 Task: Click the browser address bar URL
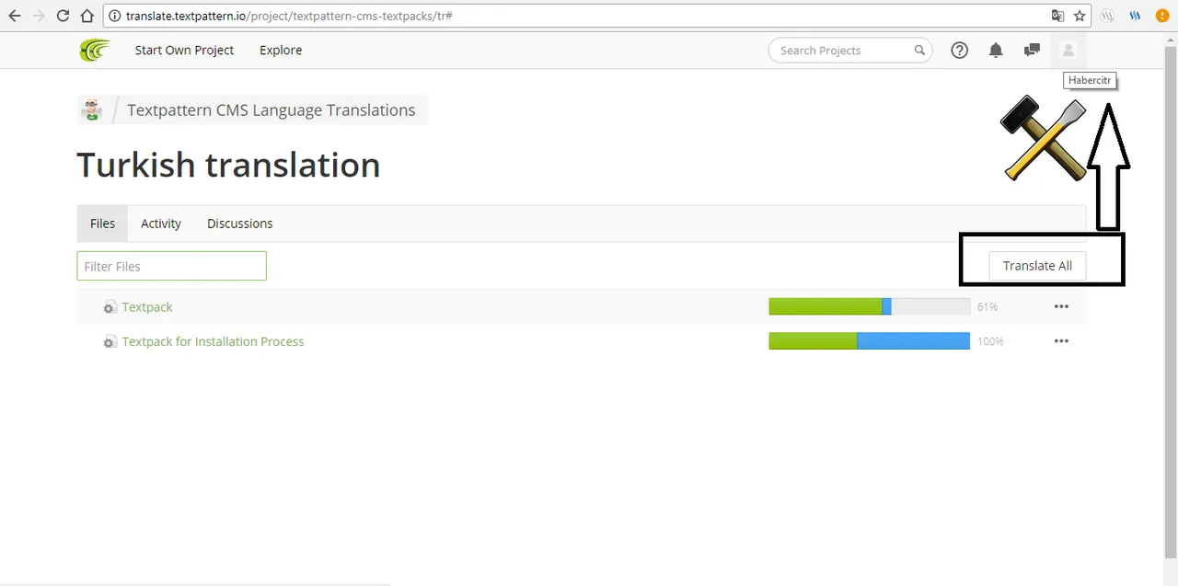coord(288,16)
